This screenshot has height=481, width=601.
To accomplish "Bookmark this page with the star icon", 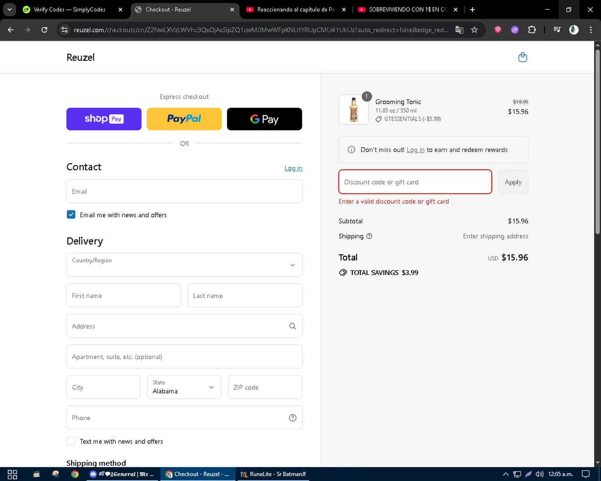I will 474,30.
